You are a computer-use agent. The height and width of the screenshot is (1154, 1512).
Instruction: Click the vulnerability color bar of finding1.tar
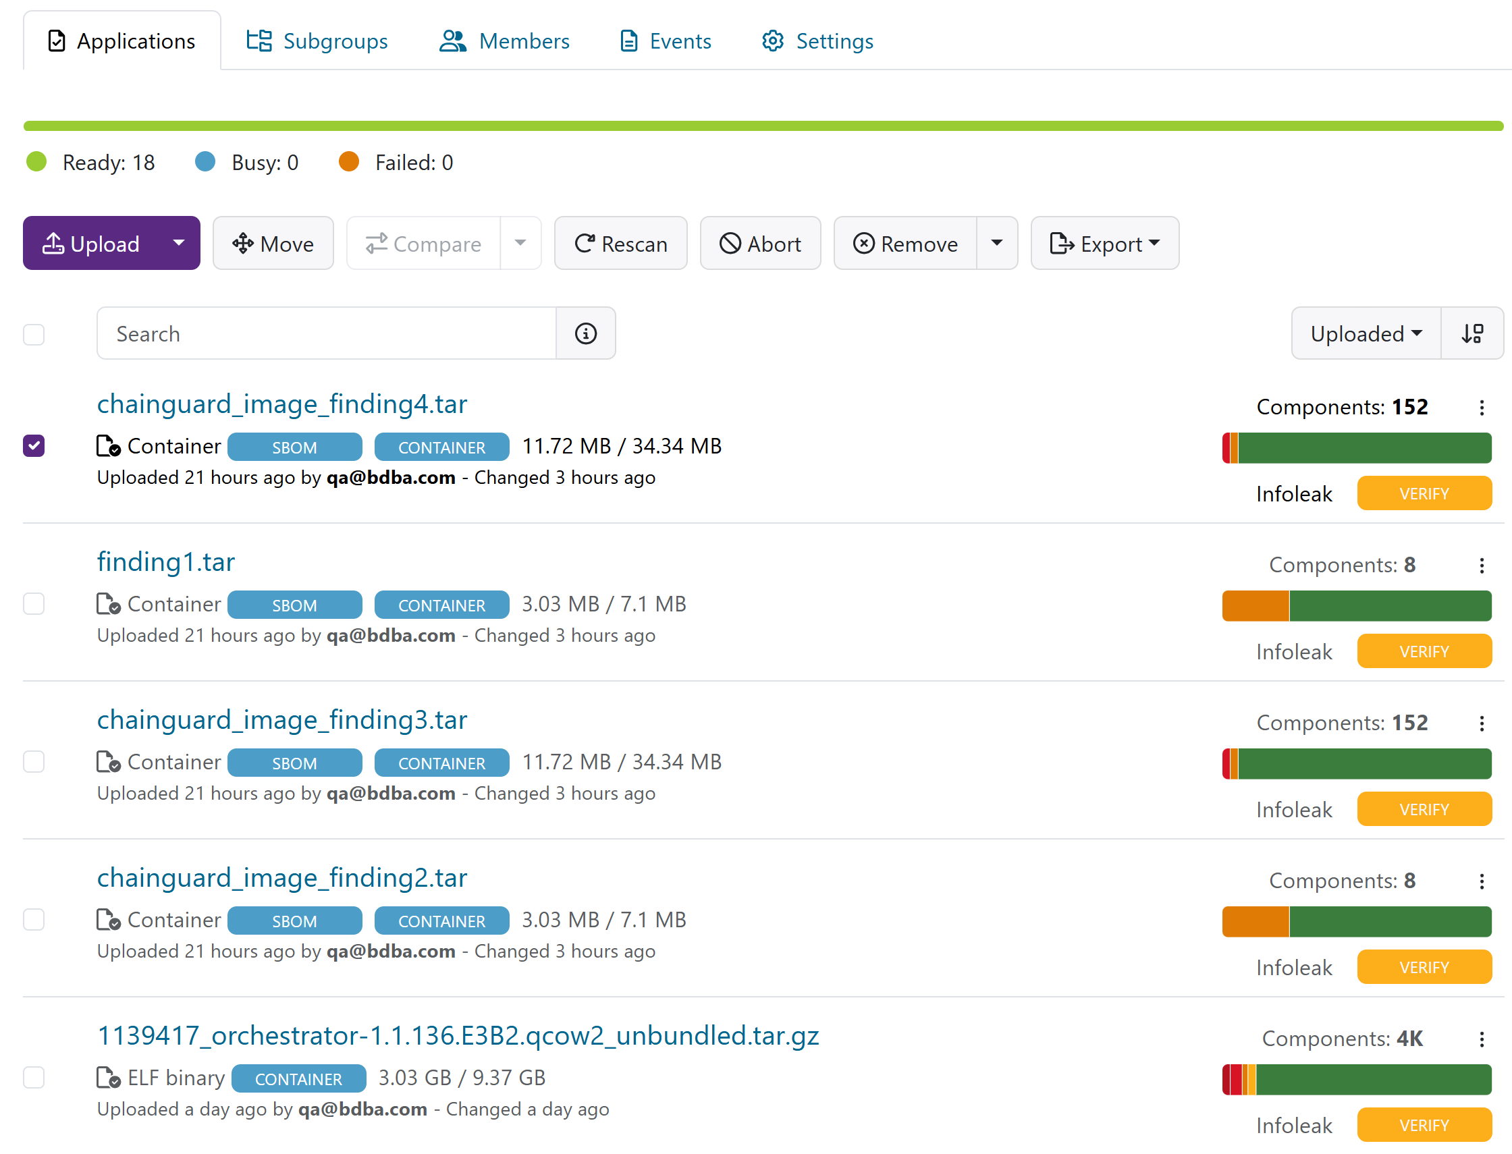point(1356,606)
